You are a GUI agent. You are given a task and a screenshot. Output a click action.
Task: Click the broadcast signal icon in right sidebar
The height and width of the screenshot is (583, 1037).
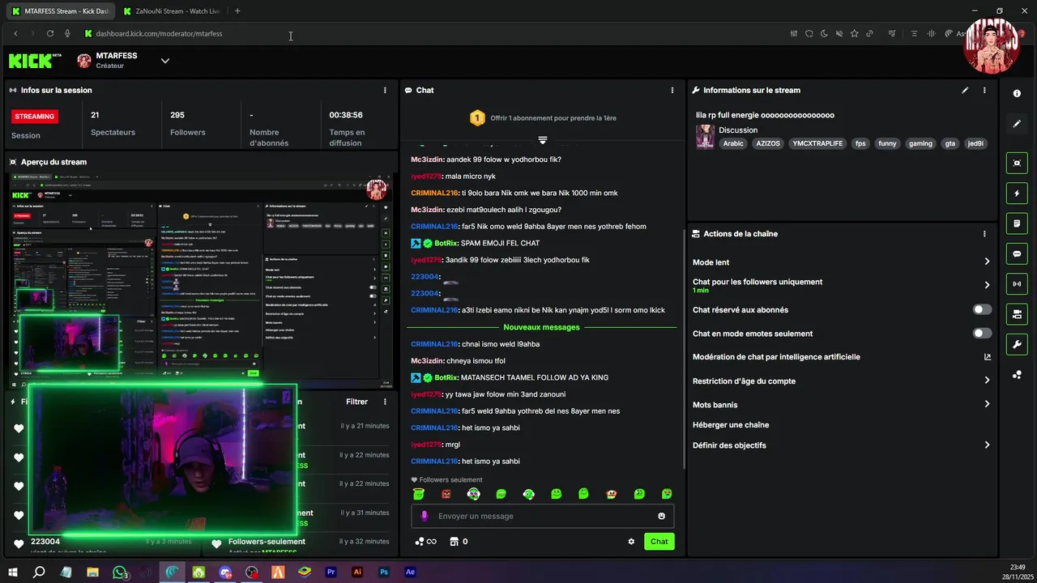click(x=1017, y=284)
